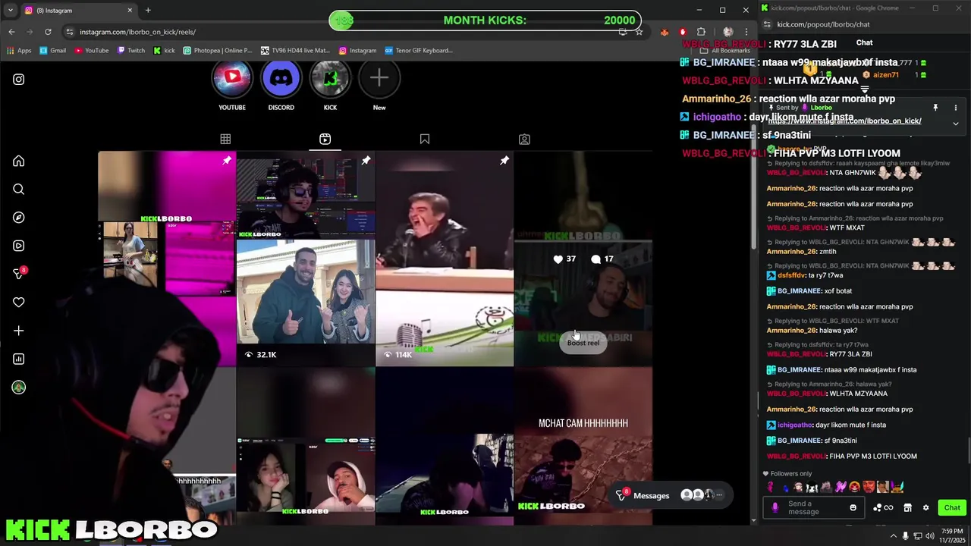The image size is (971, 546).
Task: Open the Reels icon in the Instagram sidebar
Action: [19, 246]
